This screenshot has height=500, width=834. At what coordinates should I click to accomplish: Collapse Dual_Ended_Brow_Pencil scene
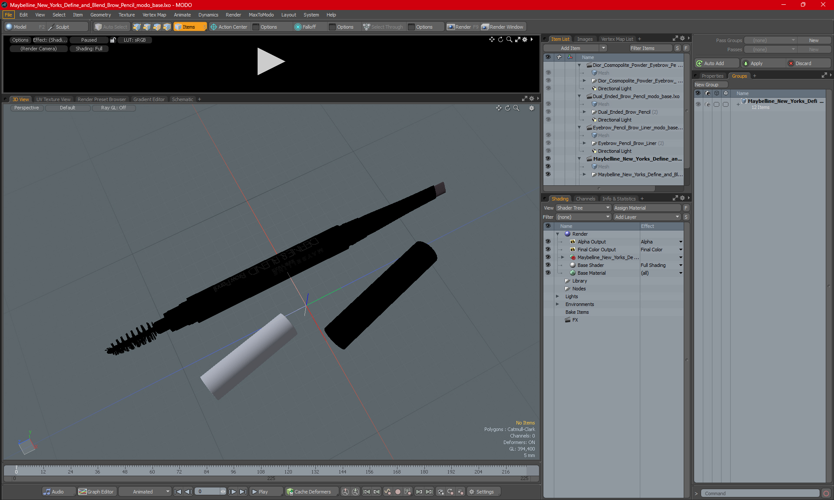pyautogui.click(x=579, y=96)
